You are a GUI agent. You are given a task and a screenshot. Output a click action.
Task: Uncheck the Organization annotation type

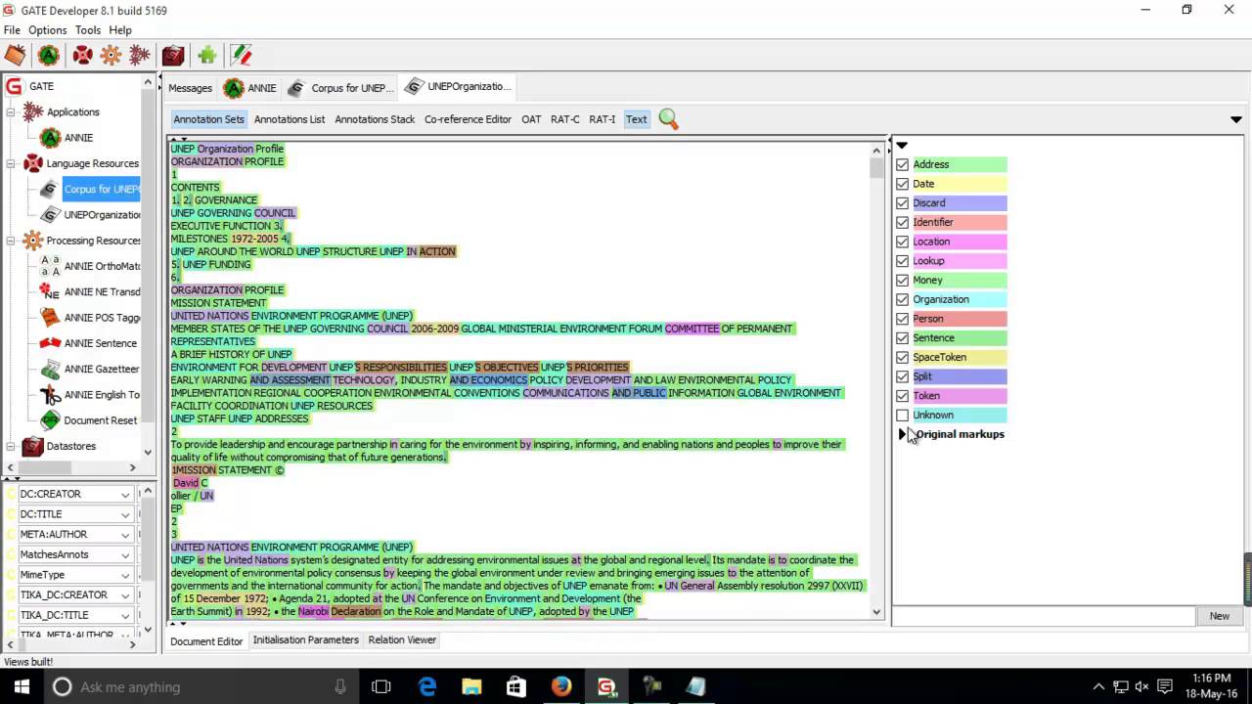point(902,299)
